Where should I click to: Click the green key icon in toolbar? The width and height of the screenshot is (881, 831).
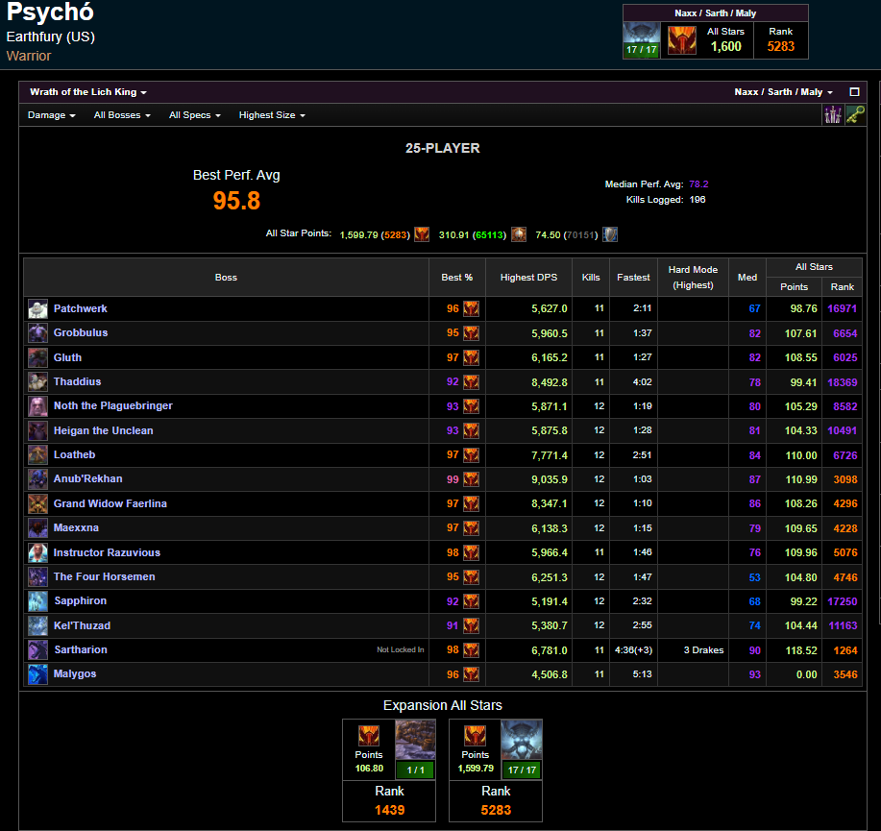pos(855,114)
